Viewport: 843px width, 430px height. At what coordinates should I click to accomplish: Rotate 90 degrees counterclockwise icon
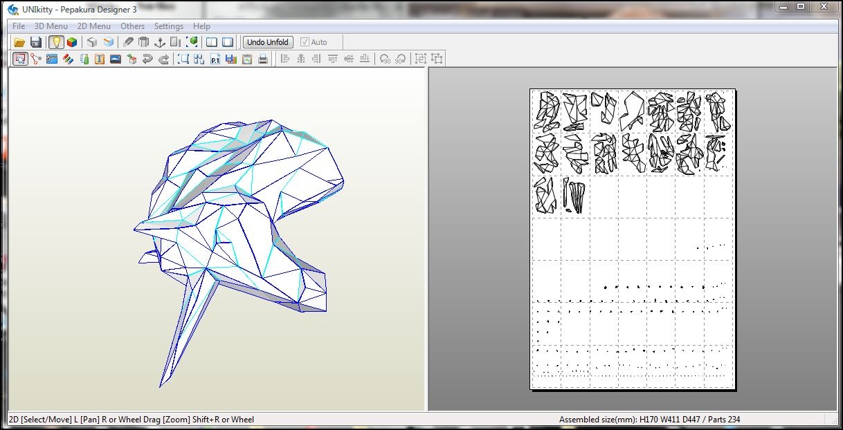pyautogui.click(x=385, y=59)
